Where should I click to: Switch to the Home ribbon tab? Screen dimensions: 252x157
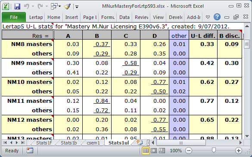[54, 17]
